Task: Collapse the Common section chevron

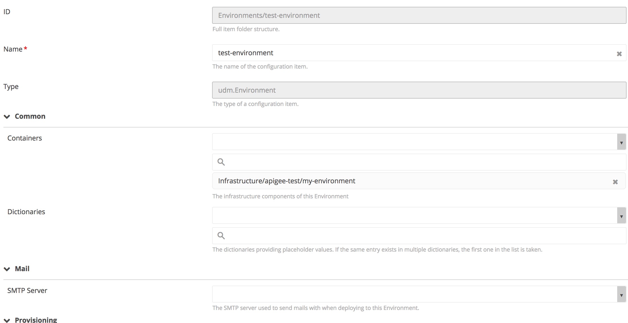Action: coord(7,116)
